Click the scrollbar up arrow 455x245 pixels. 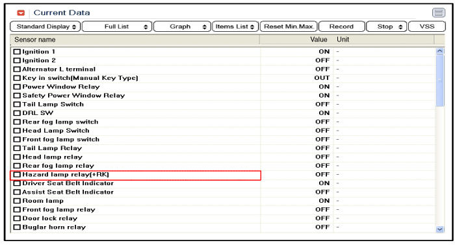click(x=440, y=51)
